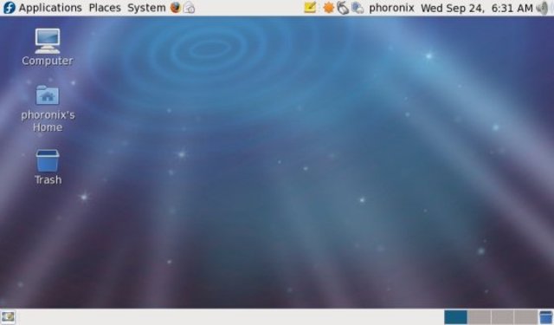Click the orange update notification icon
This screenshot has height=325, width=554.
(329, 8)
